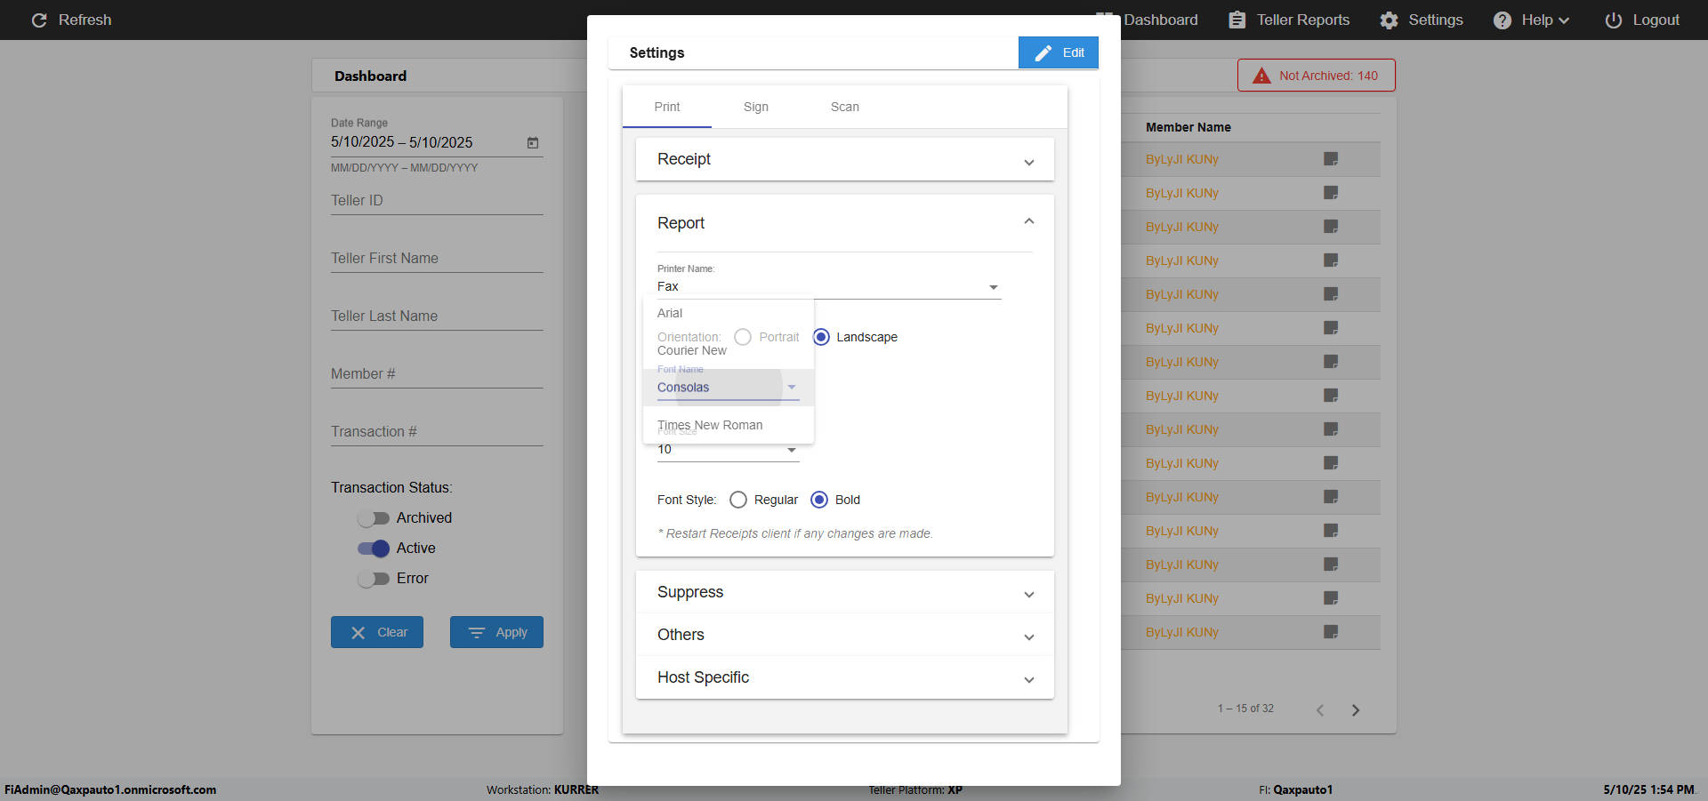
Task: Click the Workstation KURRER status entry
Action: 543,789
